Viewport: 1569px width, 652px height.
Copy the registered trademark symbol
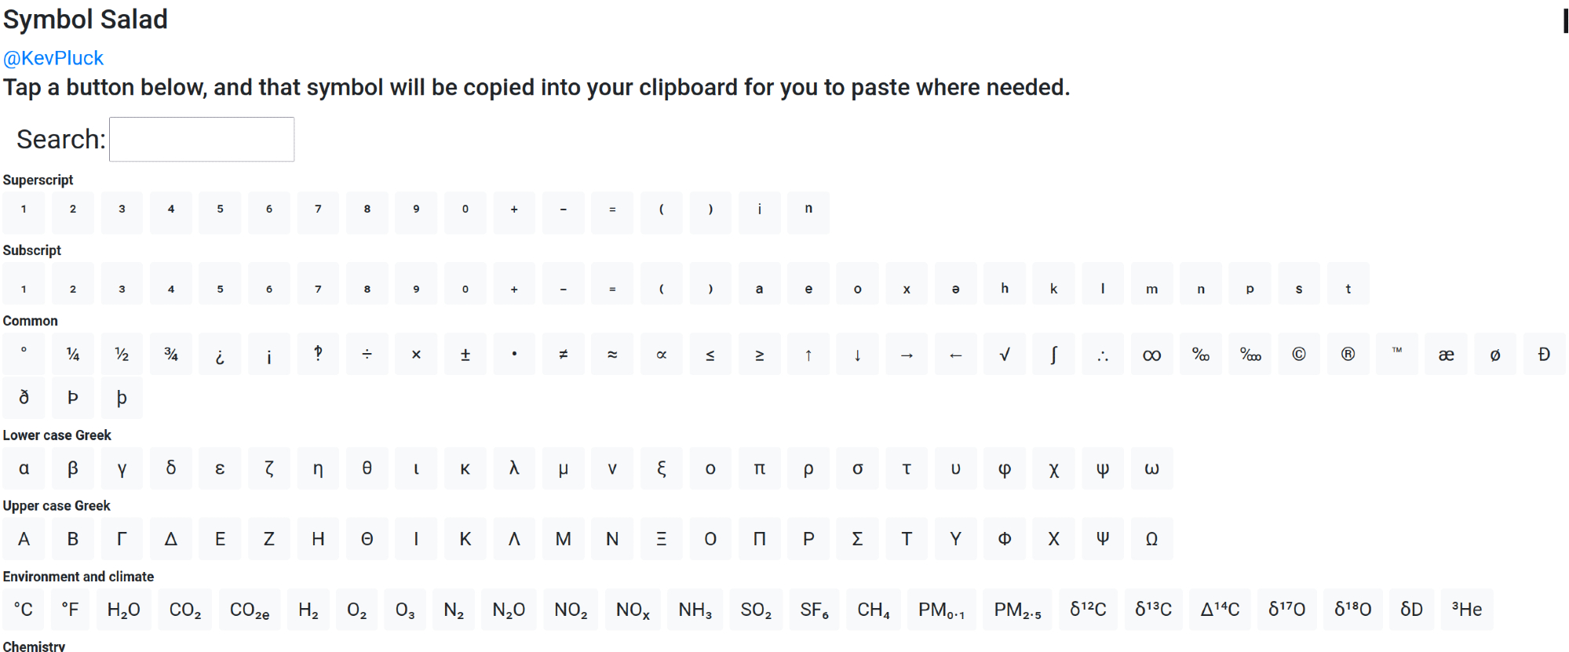[x=1348, y=355]
